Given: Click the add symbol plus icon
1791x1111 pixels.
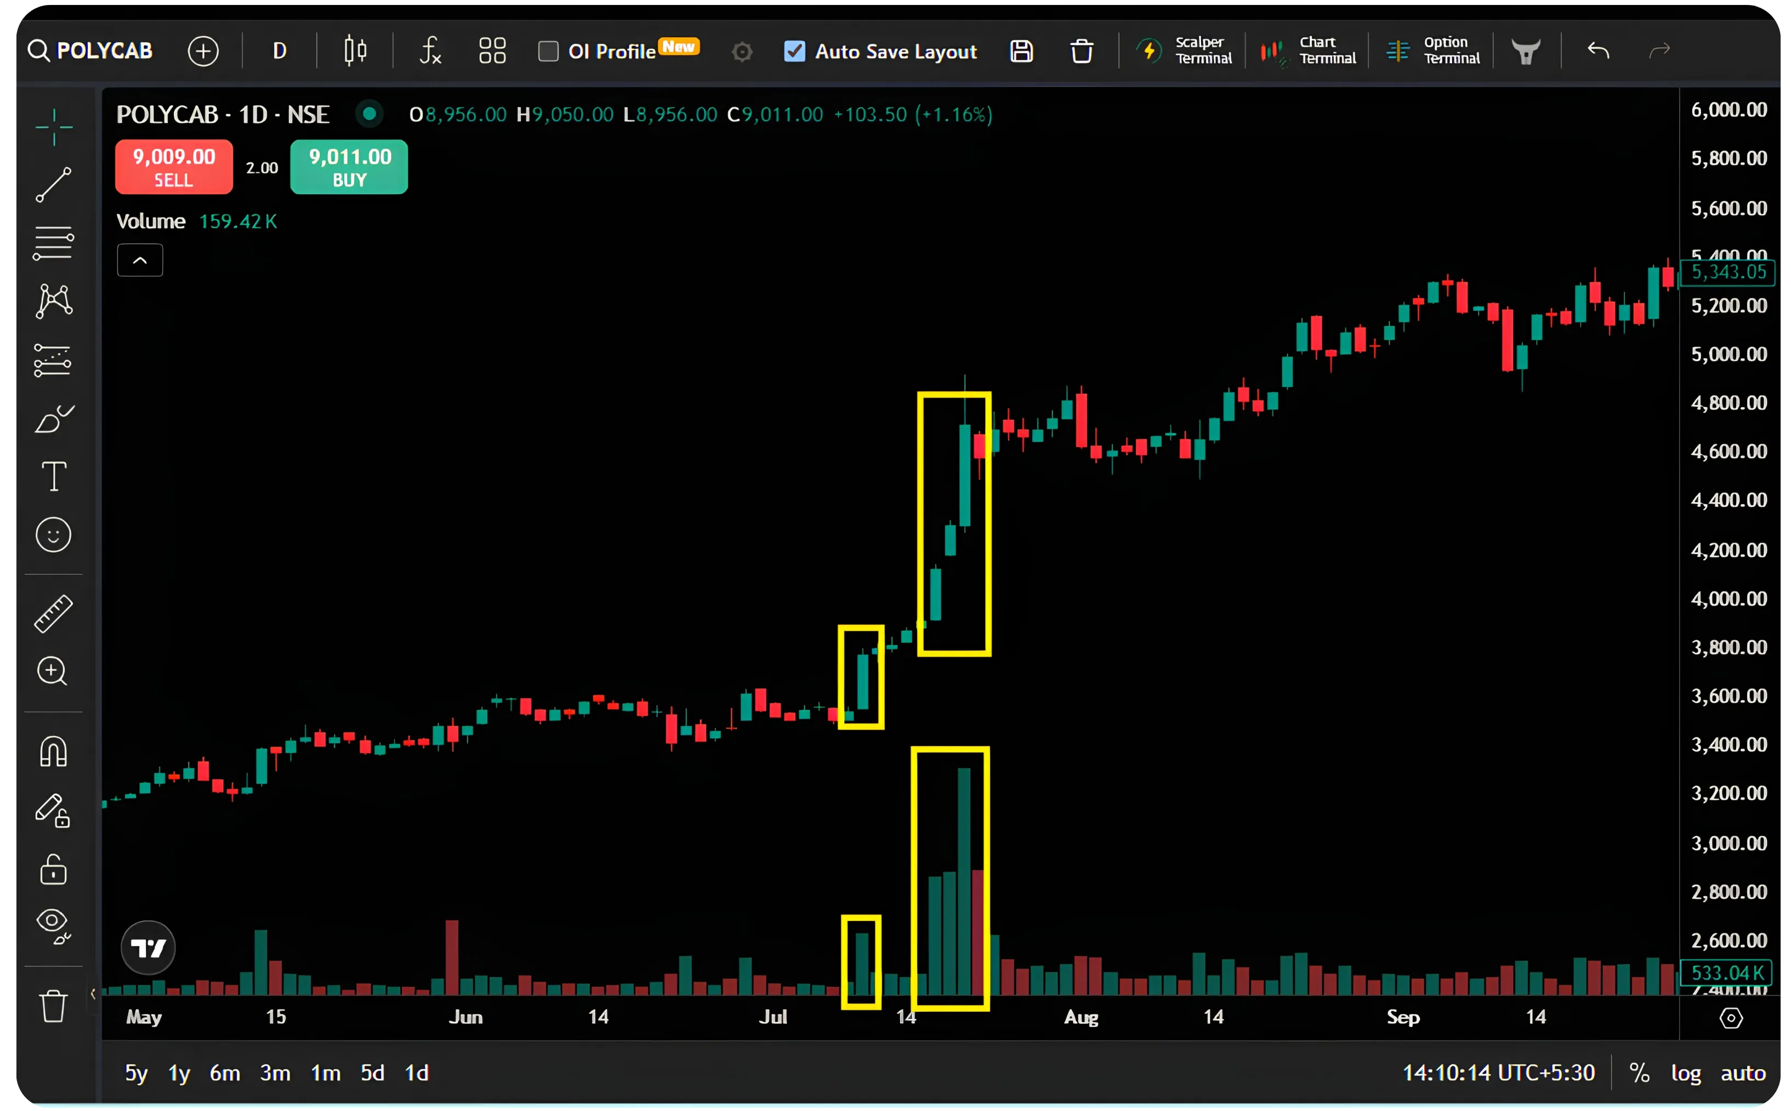Looking at the screenshot, I should (x=203, y=51).
